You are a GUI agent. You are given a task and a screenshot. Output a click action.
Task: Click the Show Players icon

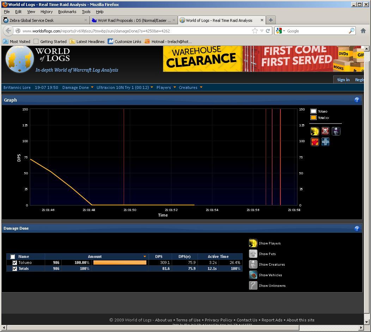(x=253, y=243)
